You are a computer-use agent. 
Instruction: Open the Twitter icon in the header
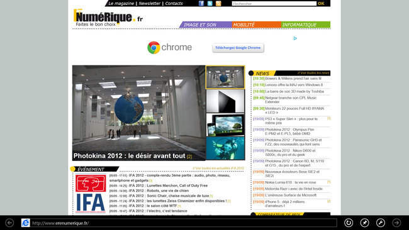coord(210,3)
